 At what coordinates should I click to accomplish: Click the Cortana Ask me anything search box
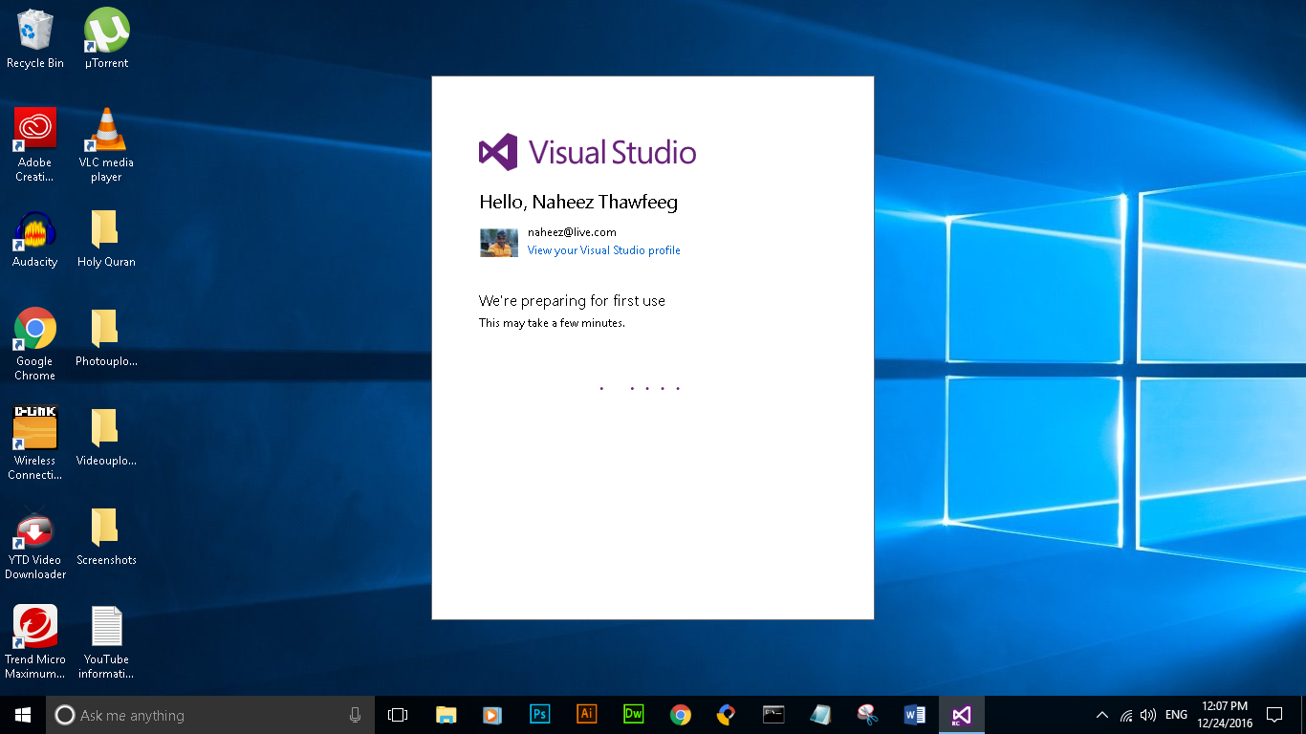point(210,715)
